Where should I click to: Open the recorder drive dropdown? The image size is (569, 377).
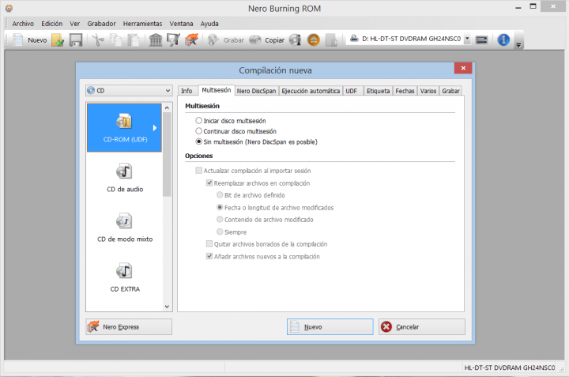[467, 39]
